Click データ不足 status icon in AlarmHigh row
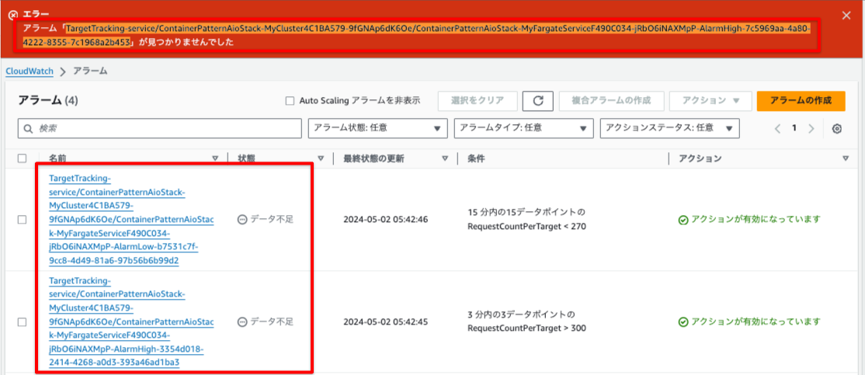The image size is (865, 375). pyautogui.click(x=241, y=321)
